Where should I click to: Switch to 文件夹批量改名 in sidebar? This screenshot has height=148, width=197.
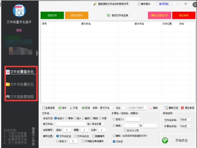pyautogui.click(x=20, y=84)
